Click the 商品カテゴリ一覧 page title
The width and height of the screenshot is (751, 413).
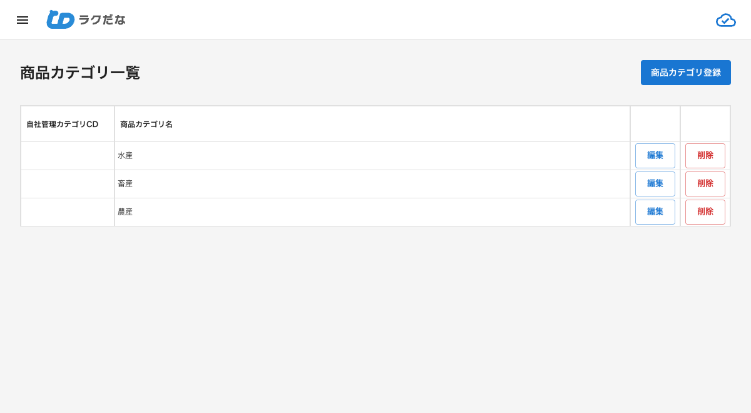80,73
